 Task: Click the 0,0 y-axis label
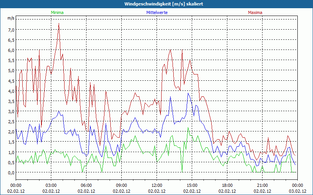tap(11, 172)
